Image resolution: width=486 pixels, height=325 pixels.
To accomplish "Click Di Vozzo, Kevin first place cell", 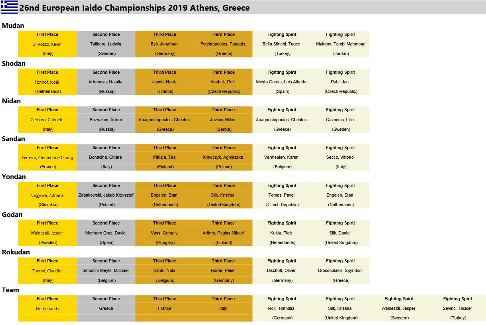I will (47, 44).
